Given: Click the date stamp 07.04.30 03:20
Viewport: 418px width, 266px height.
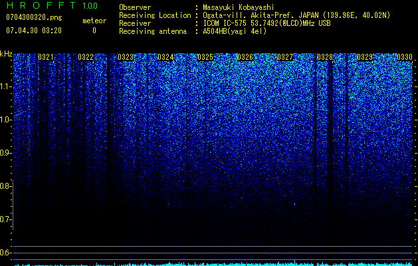Looking at the screenshot, I should point(34,31).
